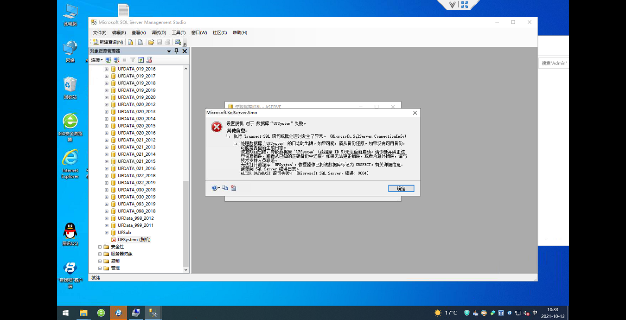The height and width of the screenshot is (320, 626).
Task: Click the database engine query icon
Action: [x=131, y=42]
